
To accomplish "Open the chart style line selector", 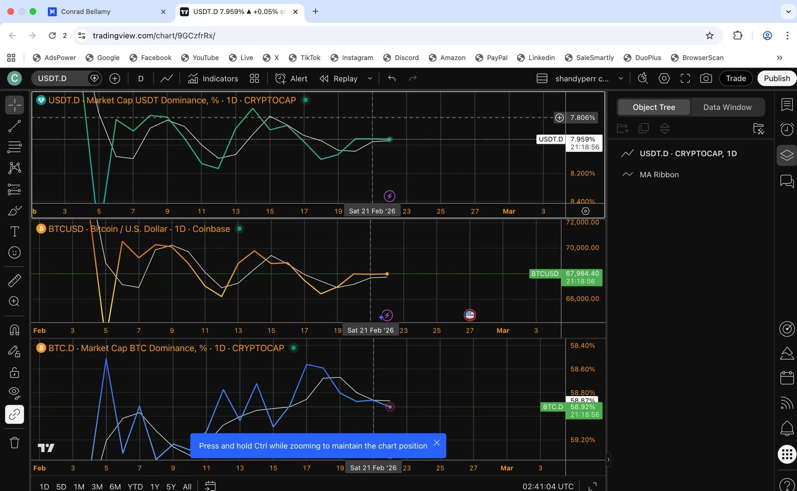I will point(166,79).
